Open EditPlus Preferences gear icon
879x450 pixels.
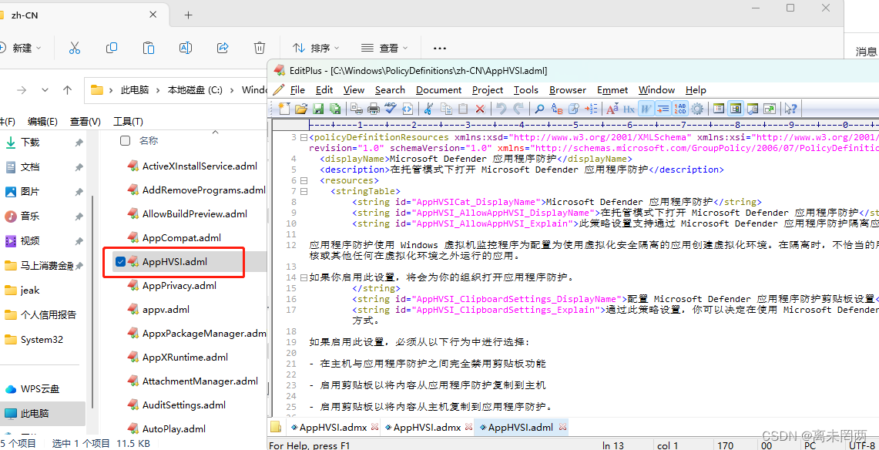click(697, 109)
